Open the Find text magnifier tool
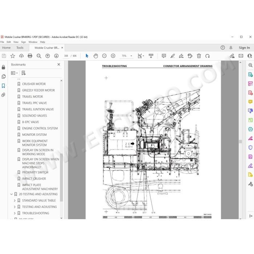Viewport: 254px width, 254px height. click(39, 56)
